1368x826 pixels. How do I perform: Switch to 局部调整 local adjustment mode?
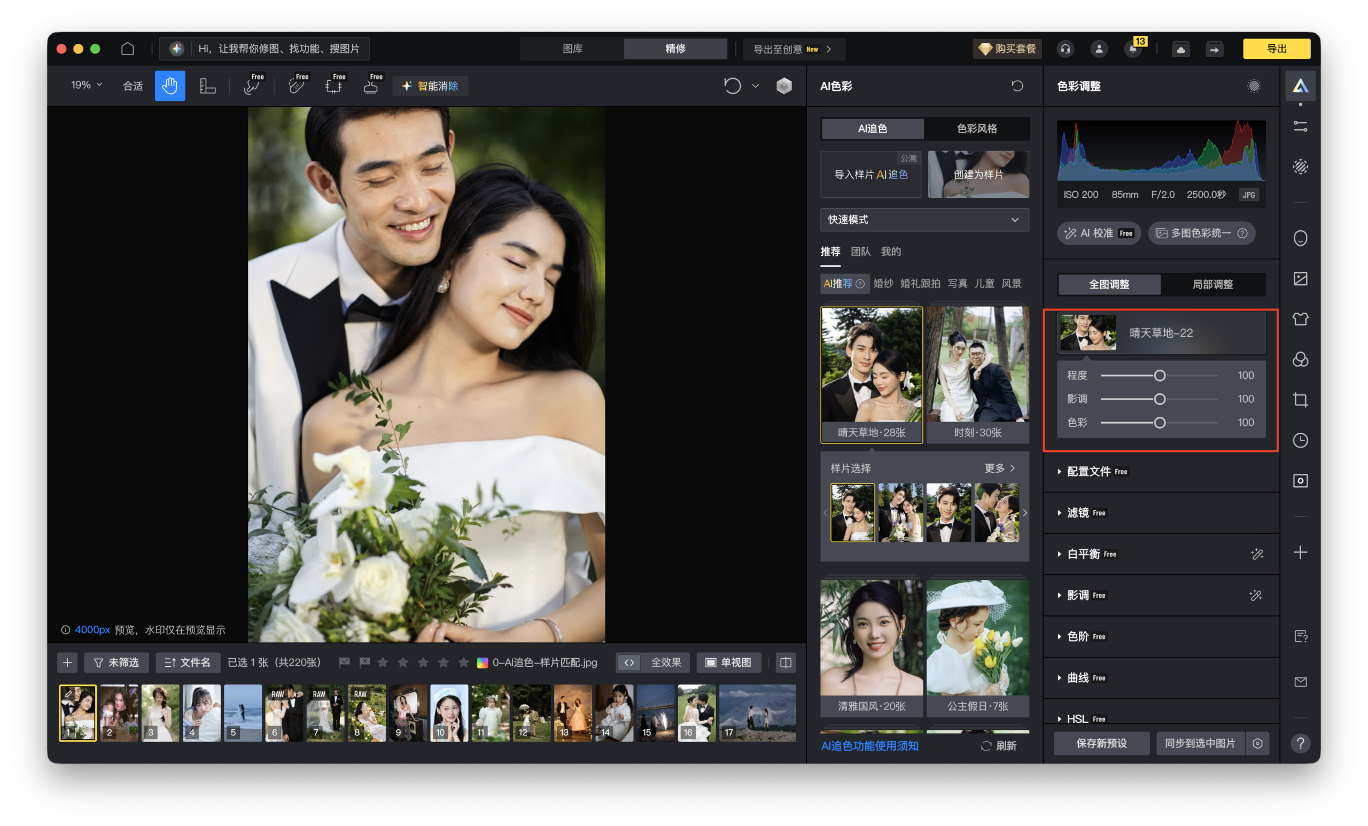[1212, 284]
